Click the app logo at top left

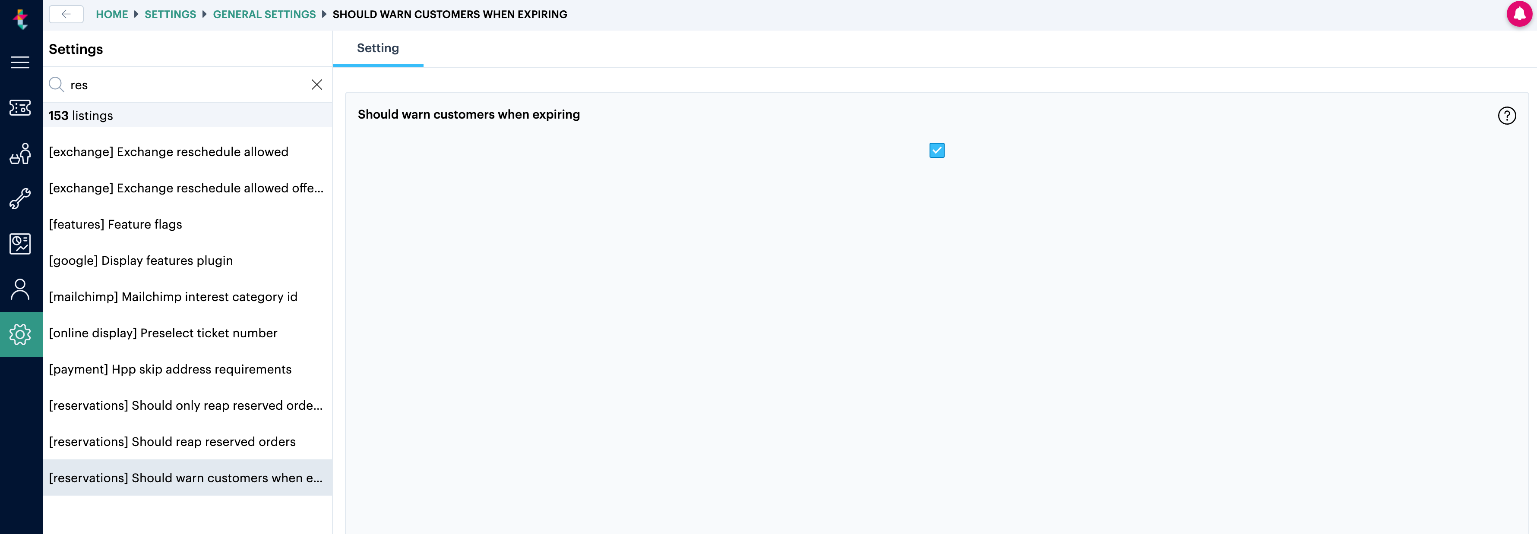[20, 19]
